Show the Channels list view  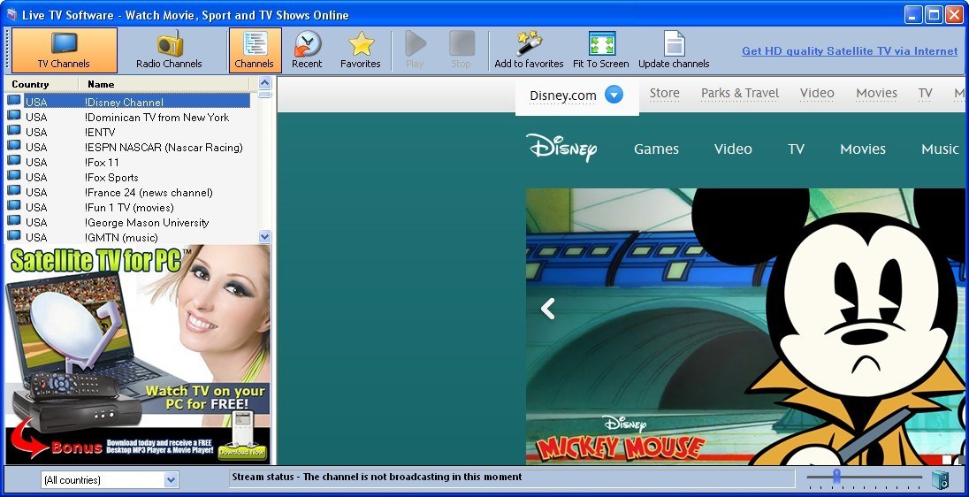pyautogui.click(x=255, y=50)
